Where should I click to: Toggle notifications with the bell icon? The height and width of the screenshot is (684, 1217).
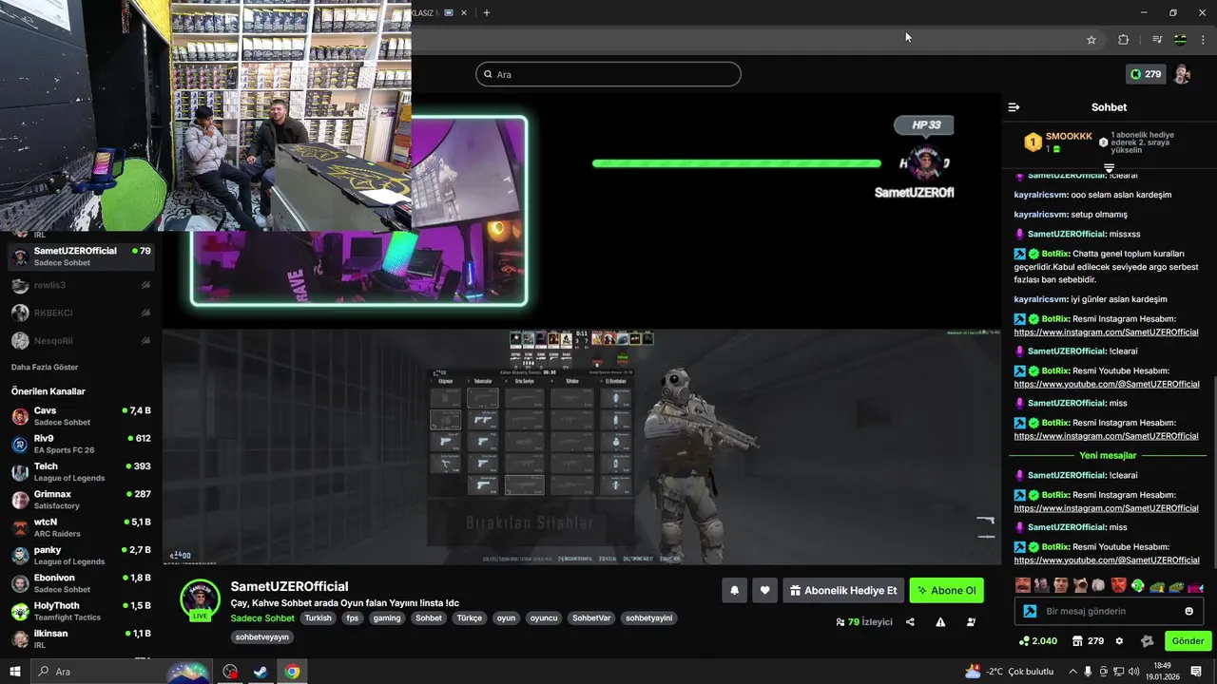[x=734, y=591]
